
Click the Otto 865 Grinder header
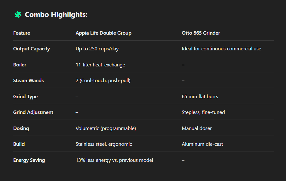(201, 33)
